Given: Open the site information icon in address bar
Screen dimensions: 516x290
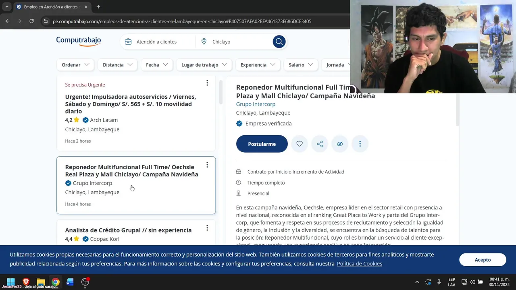Looking at the screenshot, I should click(x=46, y=21).
